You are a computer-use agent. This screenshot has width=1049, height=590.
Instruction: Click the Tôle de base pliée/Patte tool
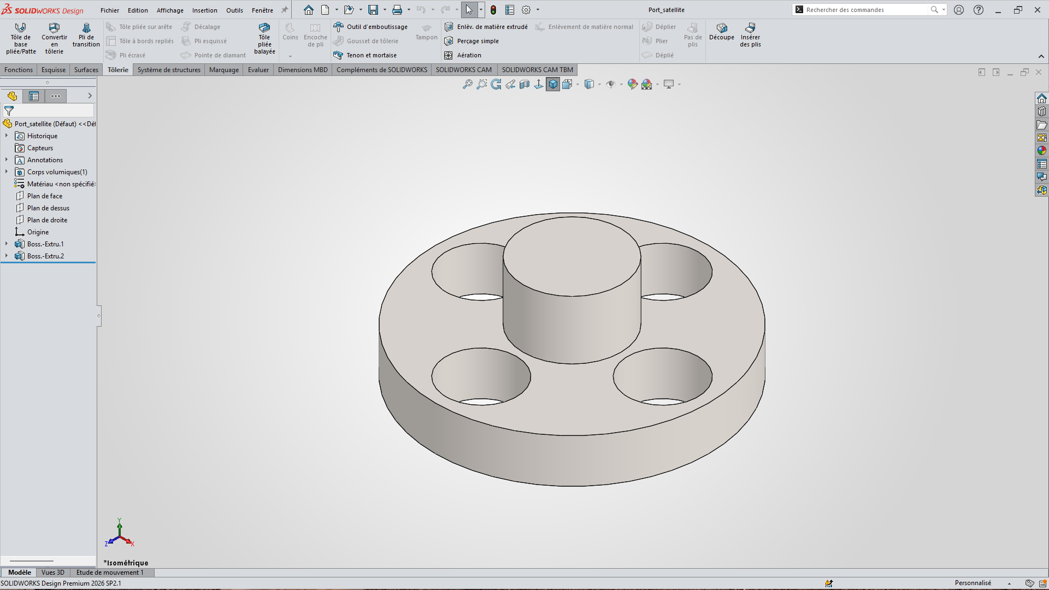point(21,38)
